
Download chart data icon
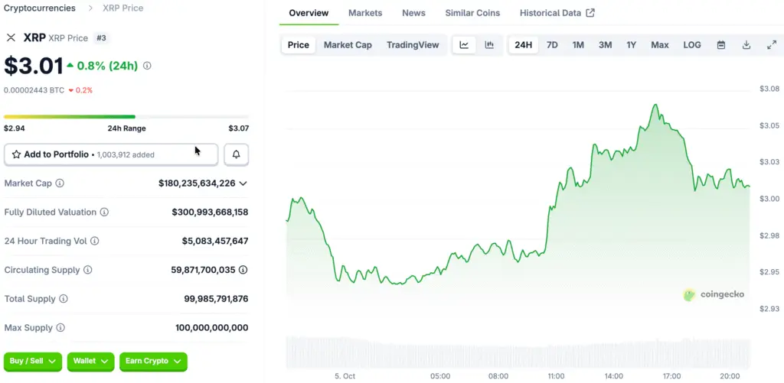tap(746, 45)
